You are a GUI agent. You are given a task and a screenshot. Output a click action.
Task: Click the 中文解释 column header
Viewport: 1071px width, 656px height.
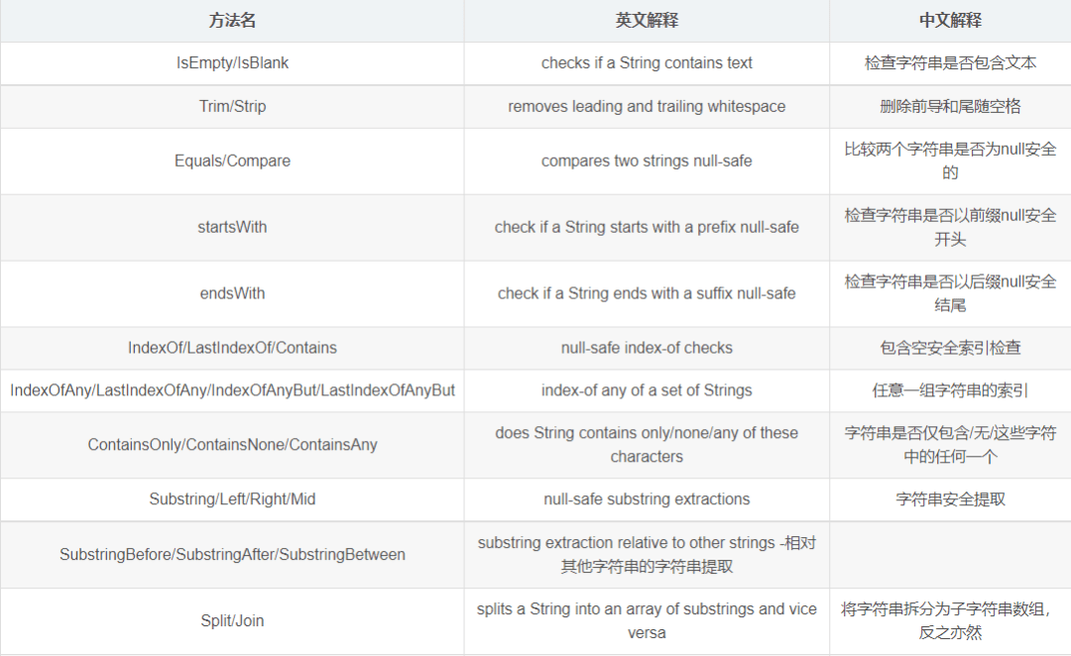coord(950,21)
